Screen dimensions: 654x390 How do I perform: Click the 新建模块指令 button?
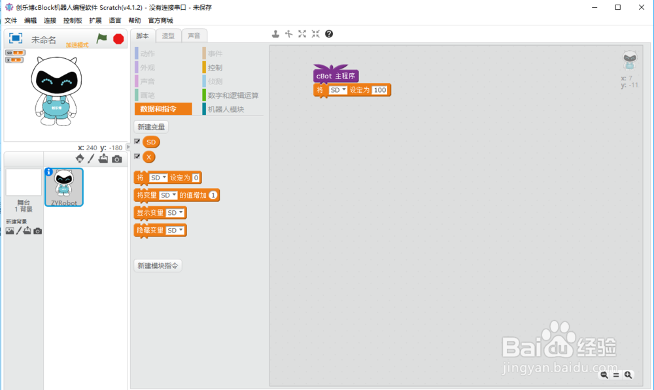158,265
